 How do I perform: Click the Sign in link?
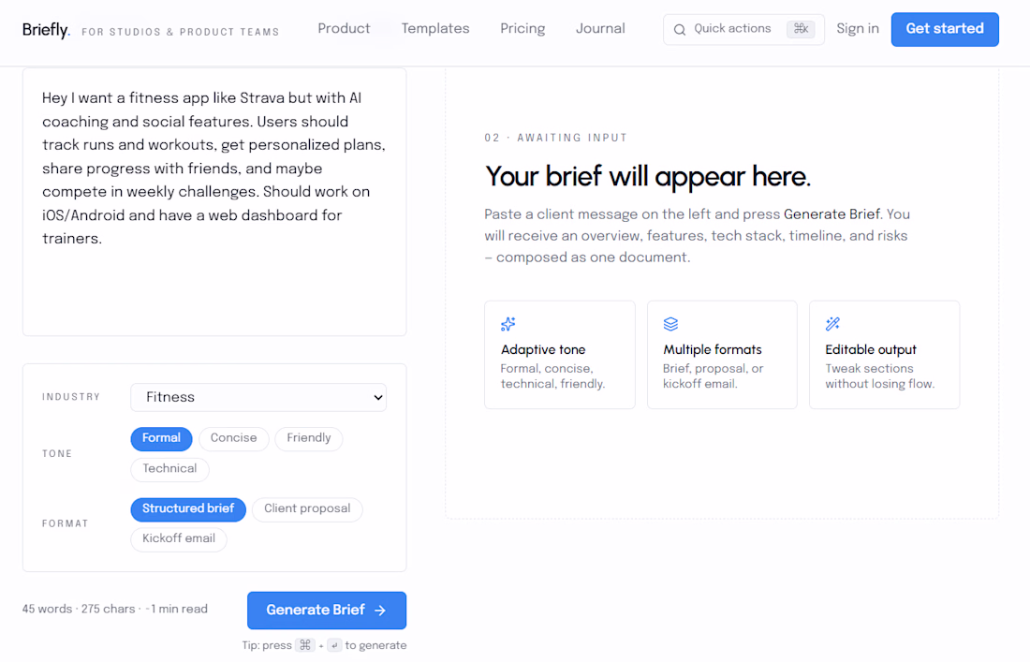(857, 29)
